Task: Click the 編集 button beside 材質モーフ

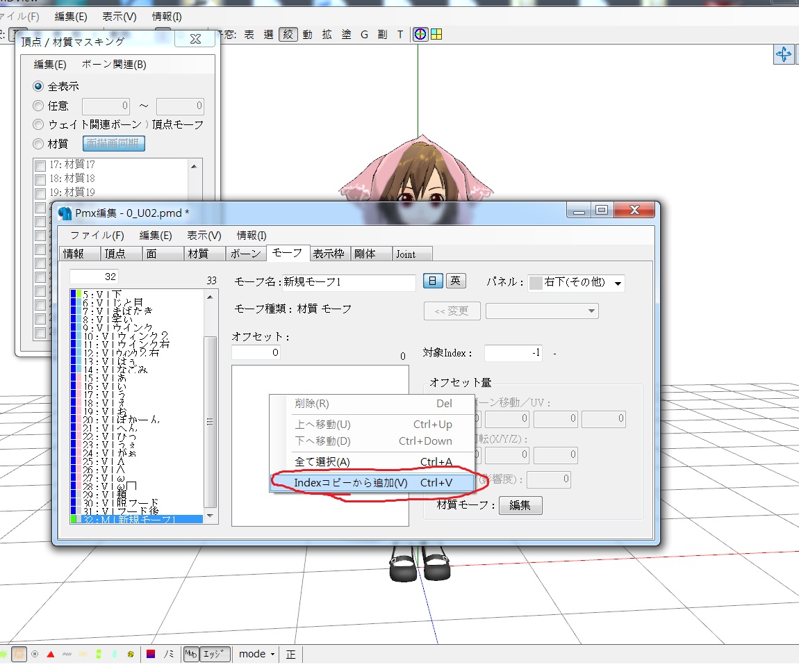Action: point(520,505)
